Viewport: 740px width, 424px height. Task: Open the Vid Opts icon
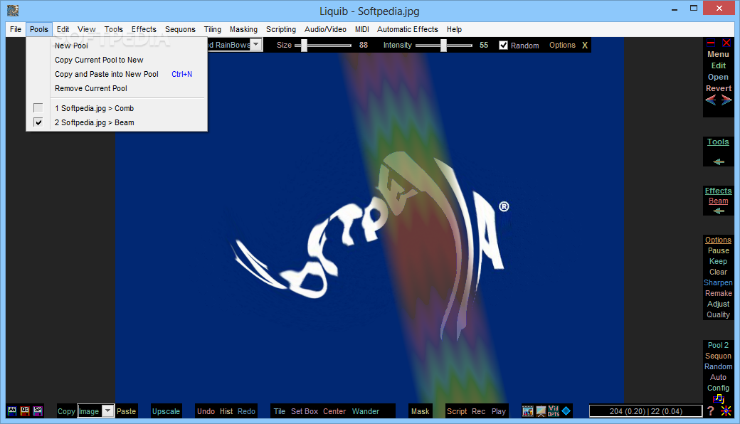click(554, 411)
